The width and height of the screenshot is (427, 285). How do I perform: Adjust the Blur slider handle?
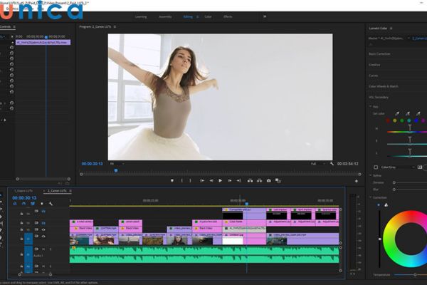pyautogui.click(x=394, y=190)
